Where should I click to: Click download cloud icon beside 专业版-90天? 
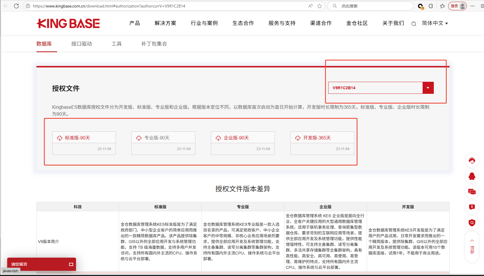139,138
